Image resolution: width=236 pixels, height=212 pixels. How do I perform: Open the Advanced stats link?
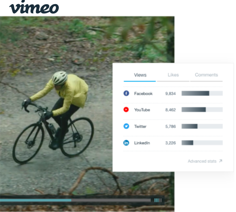(202, 161)
